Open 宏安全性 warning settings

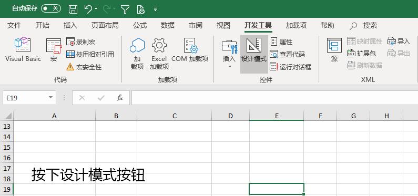(84, 67)
